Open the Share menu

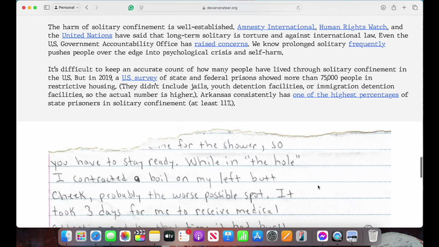(x=394, y=8)
